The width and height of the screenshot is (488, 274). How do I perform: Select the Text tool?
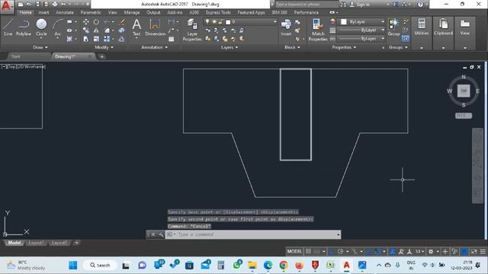click(x=136, y=27)
